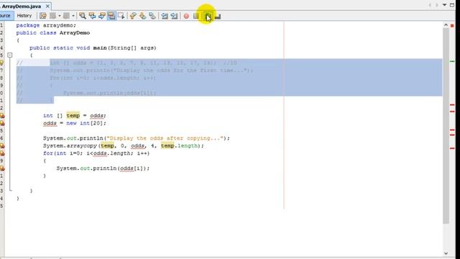Jump to Next Bookmark
The height and width of the screenshot is (259, 460).
(x=142, y=16)
